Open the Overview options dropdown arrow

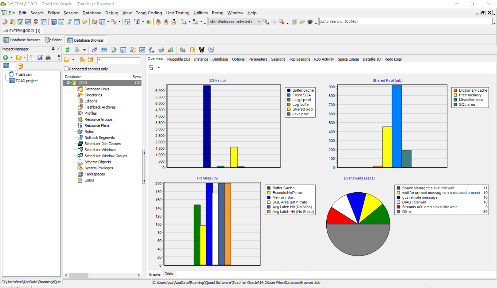pyautogui.click(x=158, y=68)
